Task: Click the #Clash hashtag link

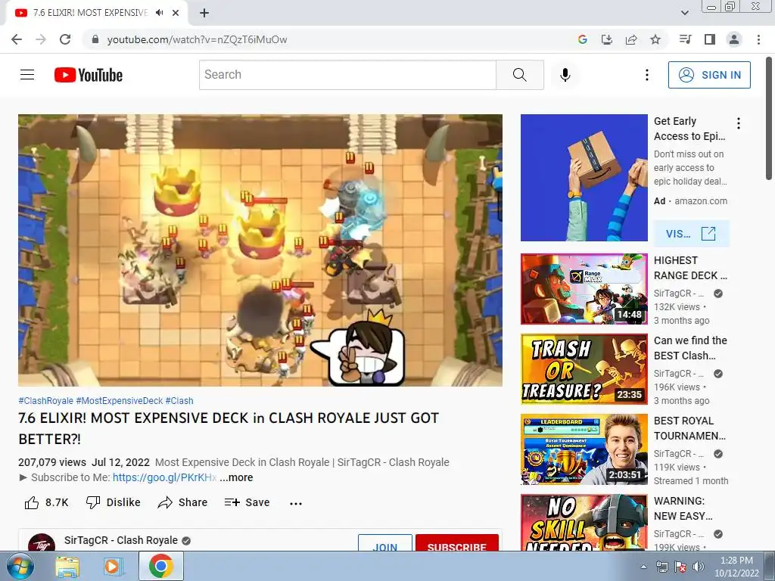Action: click(179, 401)
